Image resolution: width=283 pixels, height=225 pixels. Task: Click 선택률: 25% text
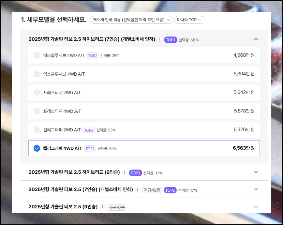pyautogui.click(x=110, y=56)
